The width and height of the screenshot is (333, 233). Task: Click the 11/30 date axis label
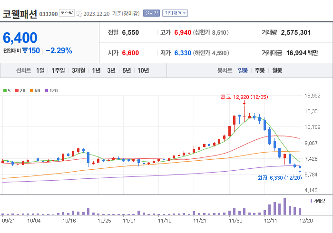pos(235,221)
